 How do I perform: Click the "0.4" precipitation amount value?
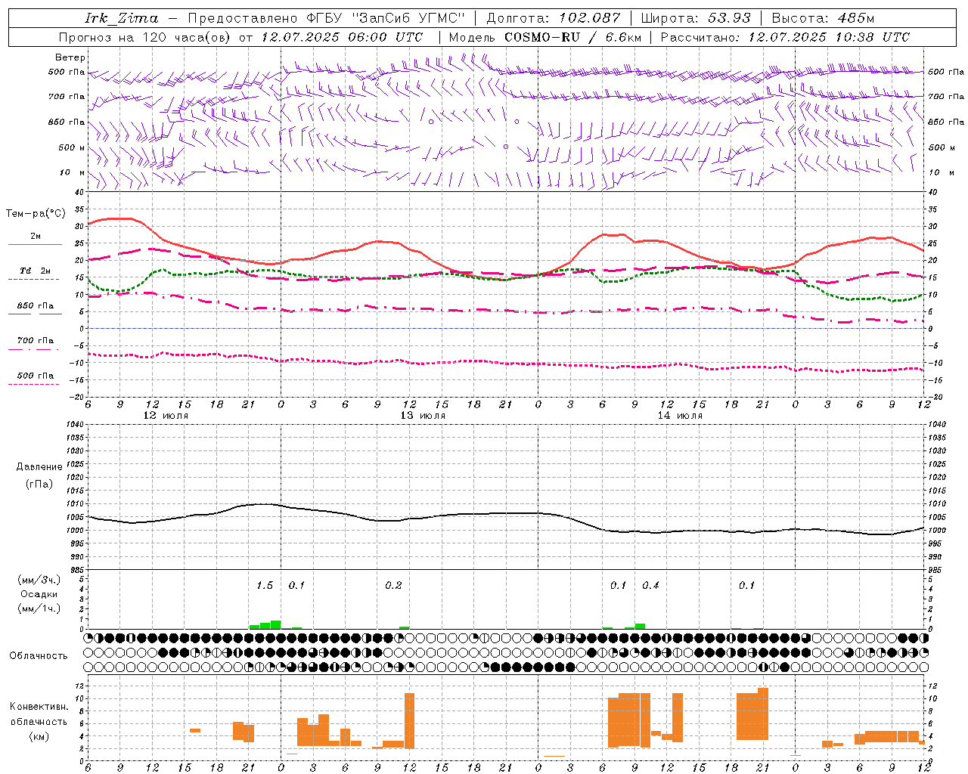[650, 586]
